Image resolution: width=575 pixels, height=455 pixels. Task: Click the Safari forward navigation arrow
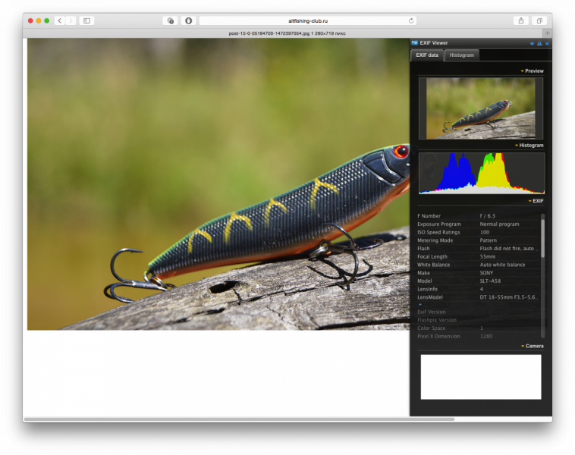point(71,20)
